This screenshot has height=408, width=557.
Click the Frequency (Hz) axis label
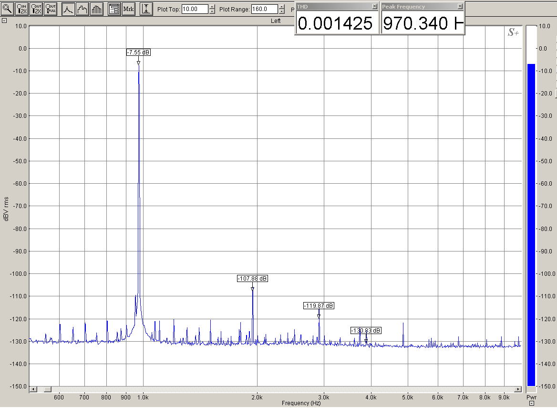pyautogui.click(x=301, y=403)
